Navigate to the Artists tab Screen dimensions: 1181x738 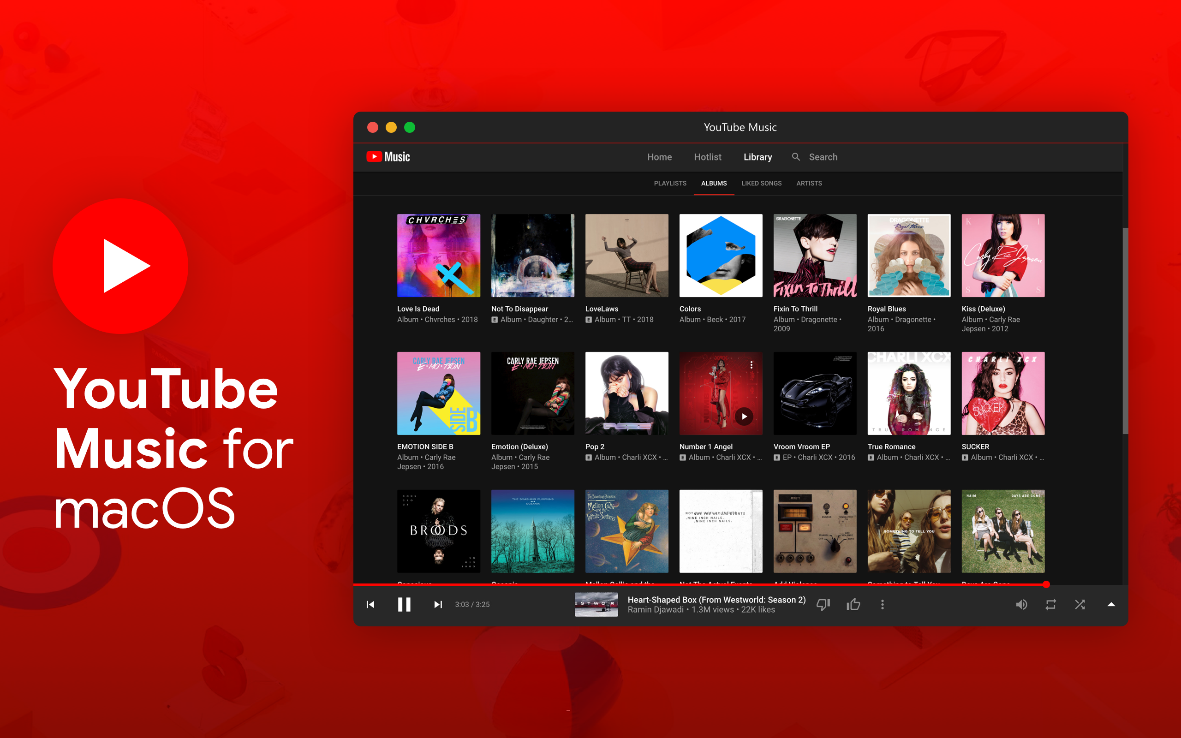tap(809, 183)
